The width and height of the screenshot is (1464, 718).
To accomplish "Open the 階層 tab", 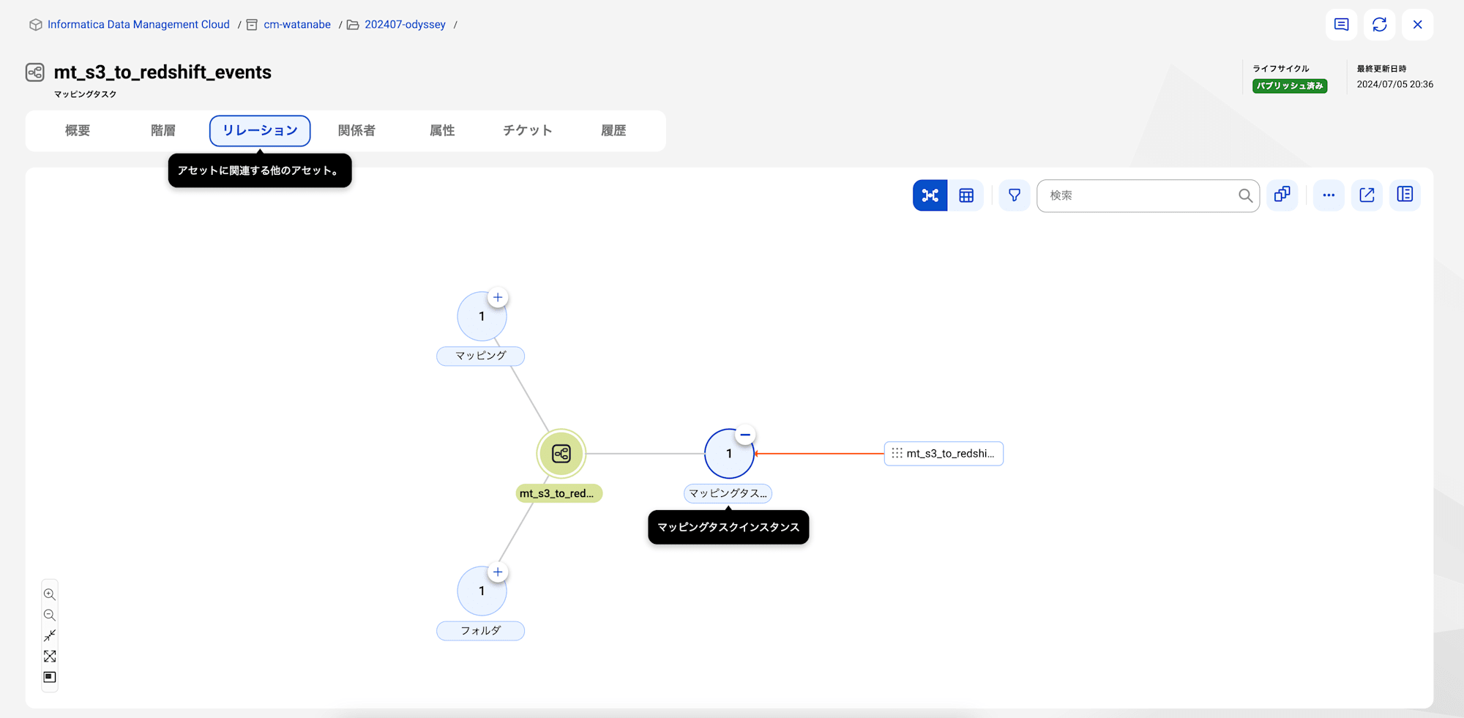I will 163,131.
